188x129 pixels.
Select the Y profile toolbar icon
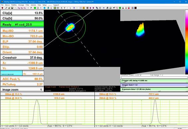(64, 8)
